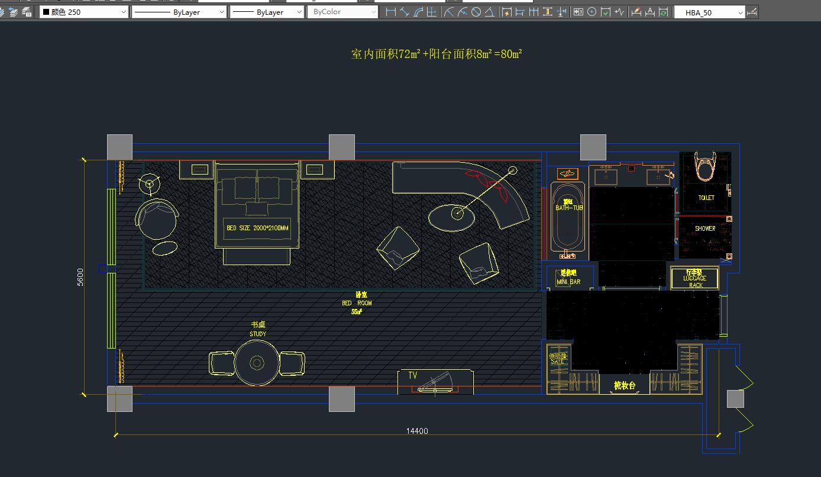Open the ByColor plot style dropdown
Screen dimensions: 821x477
[x=342, y=12]
